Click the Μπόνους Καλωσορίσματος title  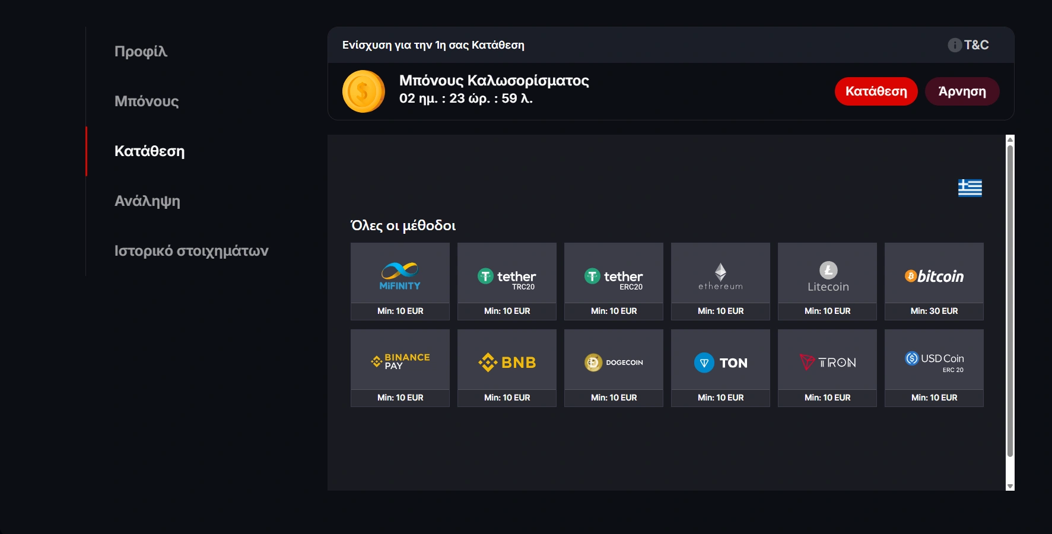(494, 81)
